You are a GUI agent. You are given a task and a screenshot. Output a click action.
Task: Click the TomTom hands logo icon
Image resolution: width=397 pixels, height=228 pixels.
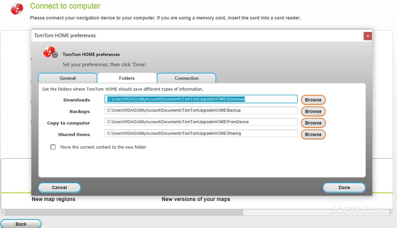pyautogui.click(x=17, y=9)
